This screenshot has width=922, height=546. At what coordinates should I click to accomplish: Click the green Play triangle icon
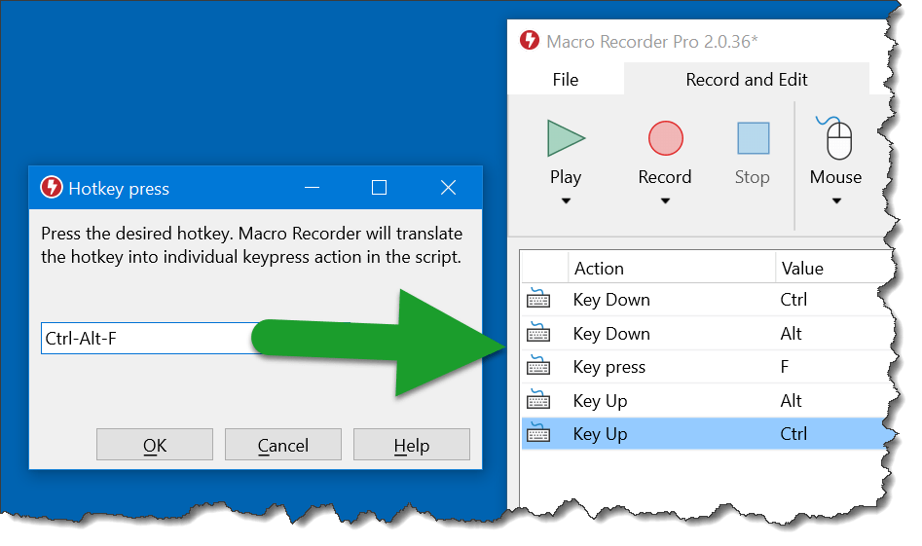point(566,138)
